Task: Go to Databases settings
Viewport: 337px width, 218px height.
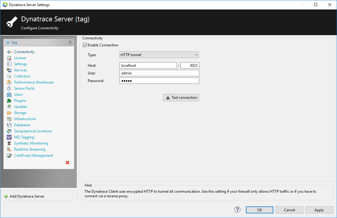Action: [22, 125]
